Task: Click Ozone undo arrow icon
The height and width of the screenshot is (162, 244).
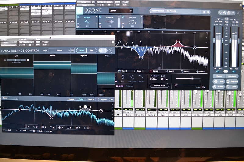Action: point(220,13)
